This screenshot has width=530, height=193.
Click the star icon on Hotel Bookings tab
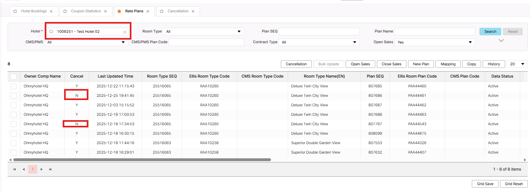coord(15,11)
